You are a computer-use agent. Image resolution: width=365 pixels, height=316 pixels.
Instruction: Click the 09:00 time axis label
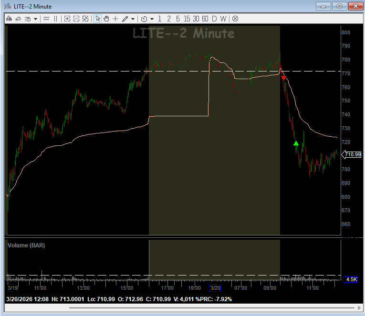pos(270,288)
